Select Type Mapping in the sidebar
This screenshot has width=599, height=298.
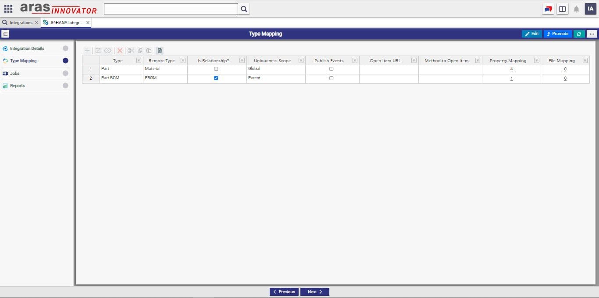click(35, 61)
